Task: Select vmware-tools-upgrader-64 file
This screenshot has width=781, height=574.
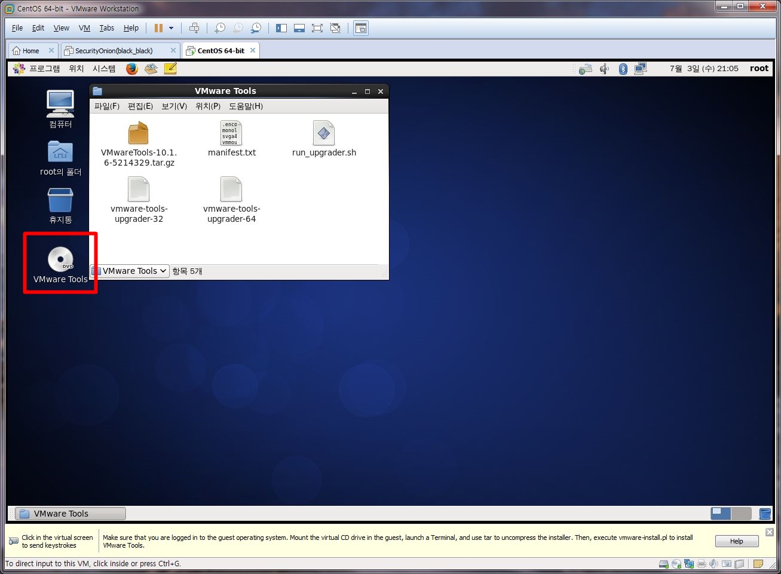Action: click(231, 200)
